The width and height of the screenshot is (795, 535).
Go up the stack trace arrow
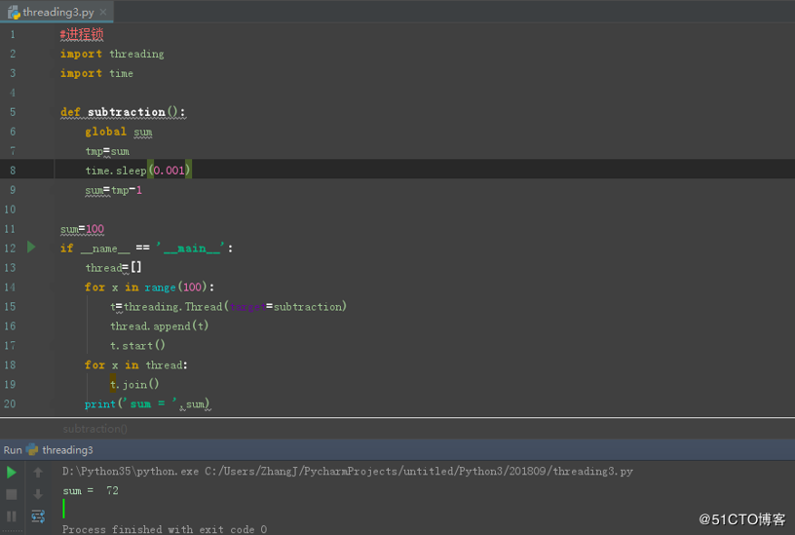(38, 472)
